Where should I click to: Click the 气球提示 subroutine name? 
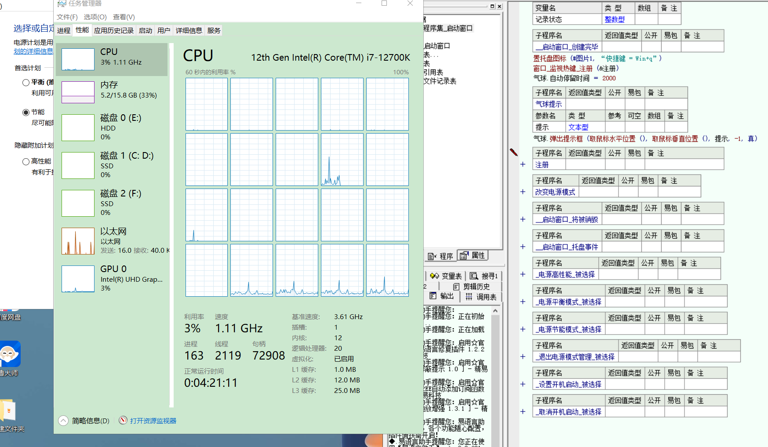click(549, 104)
